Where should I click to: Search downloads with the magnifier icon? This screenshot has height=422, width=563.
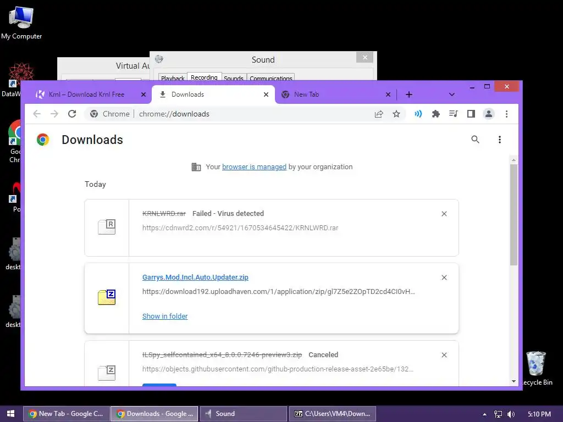475,139
